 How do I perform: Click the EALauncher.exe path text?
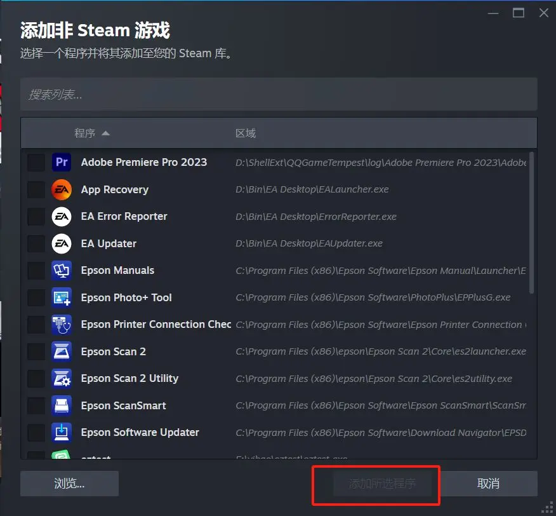tap(312, 189)
